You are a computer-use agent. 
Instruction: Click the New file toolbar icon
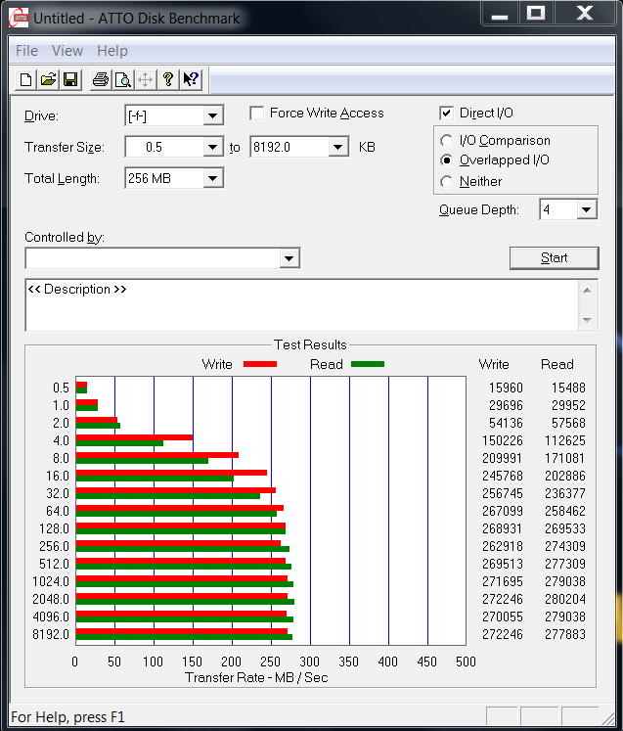click(26, 80)
